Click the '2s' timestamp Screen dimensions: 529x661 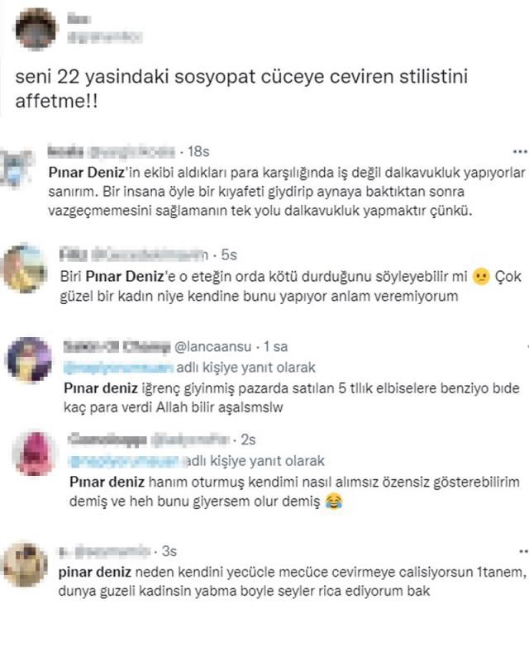click(x=248, y=440)
